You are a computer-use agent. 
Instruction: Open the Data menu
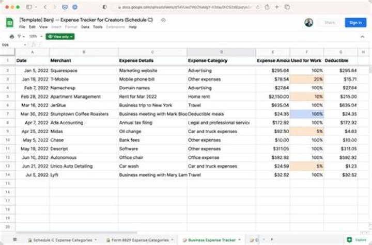pyautogui.click(x=85, y=27)
